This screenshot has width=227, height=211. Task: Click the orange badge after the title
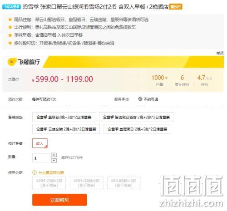point(176,7)
